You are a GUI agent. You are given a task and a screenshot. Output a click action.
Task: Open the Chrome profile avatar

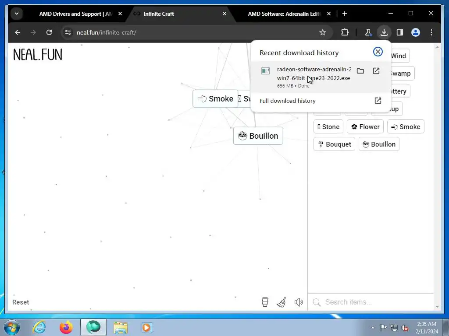(x=416, y=32)
